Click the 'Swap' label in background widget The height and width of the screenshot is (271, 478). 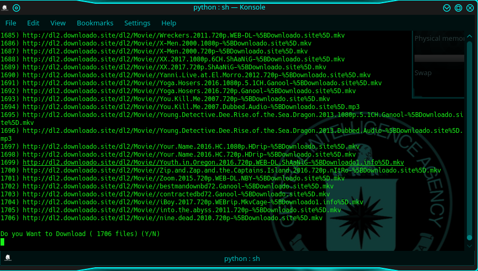point(423,73)
